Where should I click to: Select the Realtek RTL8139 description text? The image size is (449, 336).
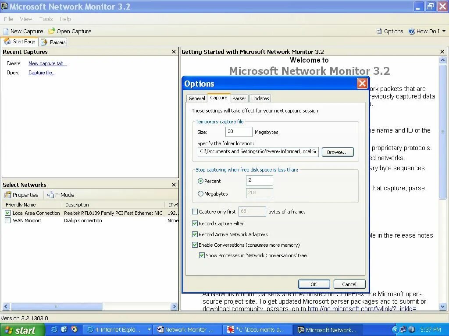click(113, 213)
